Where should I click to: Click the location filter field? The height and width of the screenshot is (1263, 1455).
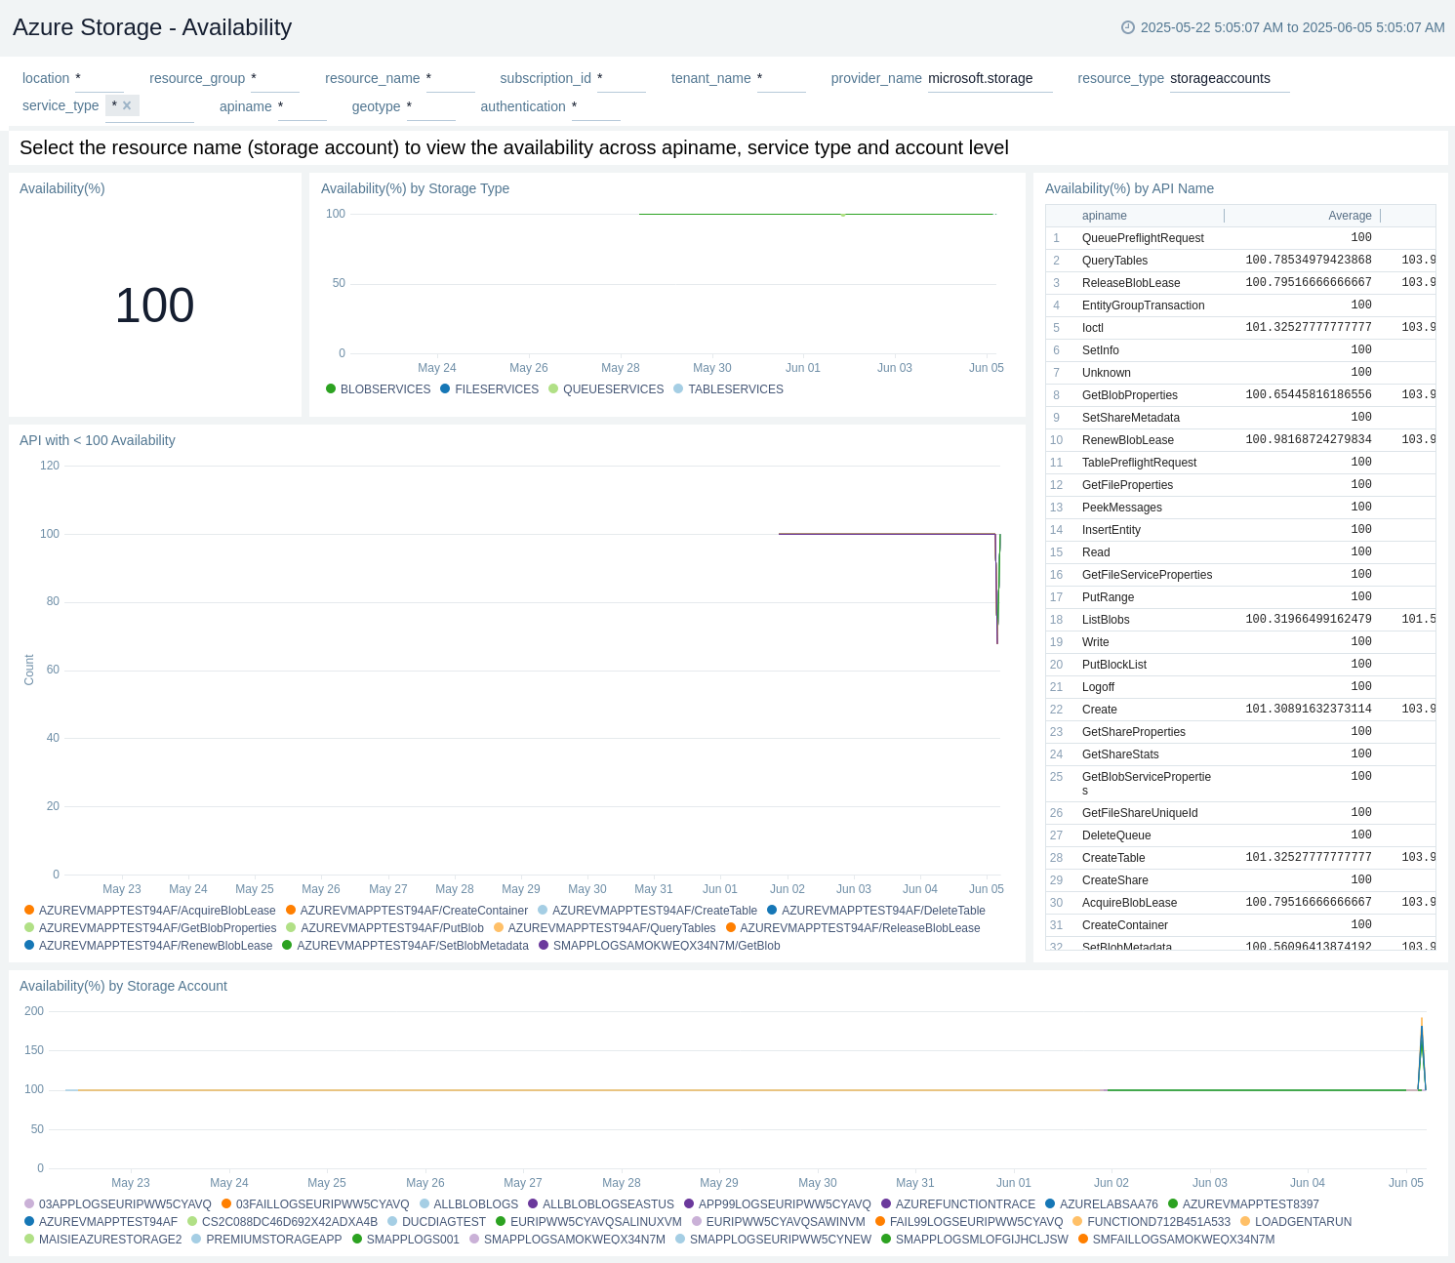[100, 78]
